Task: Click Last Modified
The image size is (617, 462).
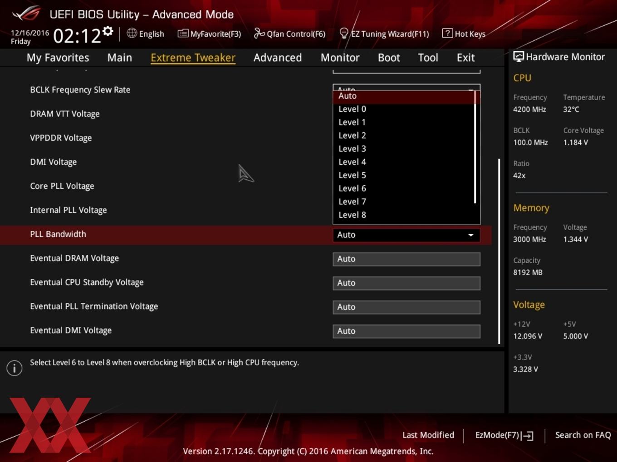Action: click(x=428, y=435)
